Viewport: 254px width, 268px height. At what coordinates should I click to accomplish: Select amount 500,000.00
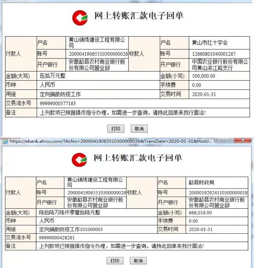point(204,76)
